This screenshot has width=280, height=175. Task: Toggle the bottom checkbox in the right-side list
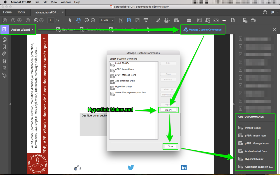pyautogui.click(x=241, y=108)
